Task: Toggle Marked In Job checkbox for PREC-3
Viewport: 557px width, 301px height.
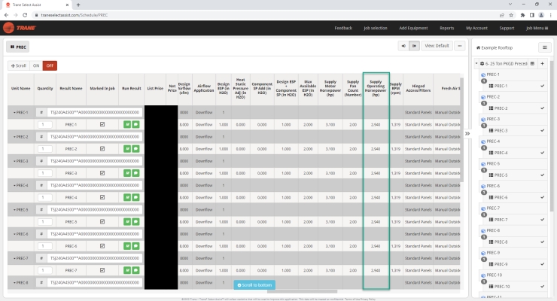Action: click(102, 173)
